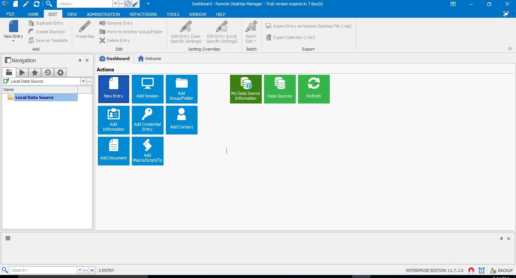Expand the Host field dropdown arrow
Screen dimensions: 516x278
click(x=115, y=4)
